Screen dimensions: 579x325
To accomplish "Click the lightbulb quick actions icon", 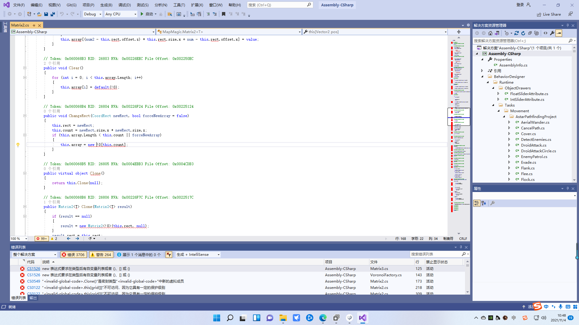I will tap(18, 145).
